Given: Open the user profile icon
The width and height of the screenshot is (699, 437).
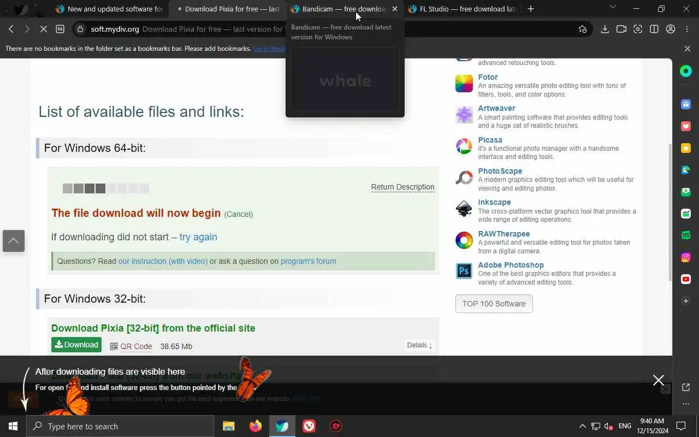Looking at the screenshot, I should 671,29.
